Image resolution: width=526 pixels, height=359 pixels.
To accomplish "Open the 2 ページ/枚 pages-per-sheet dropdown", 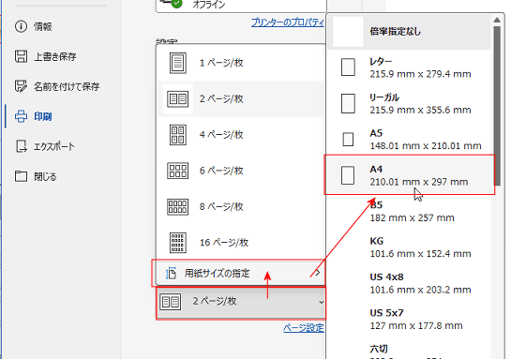I will coord(241,303).
